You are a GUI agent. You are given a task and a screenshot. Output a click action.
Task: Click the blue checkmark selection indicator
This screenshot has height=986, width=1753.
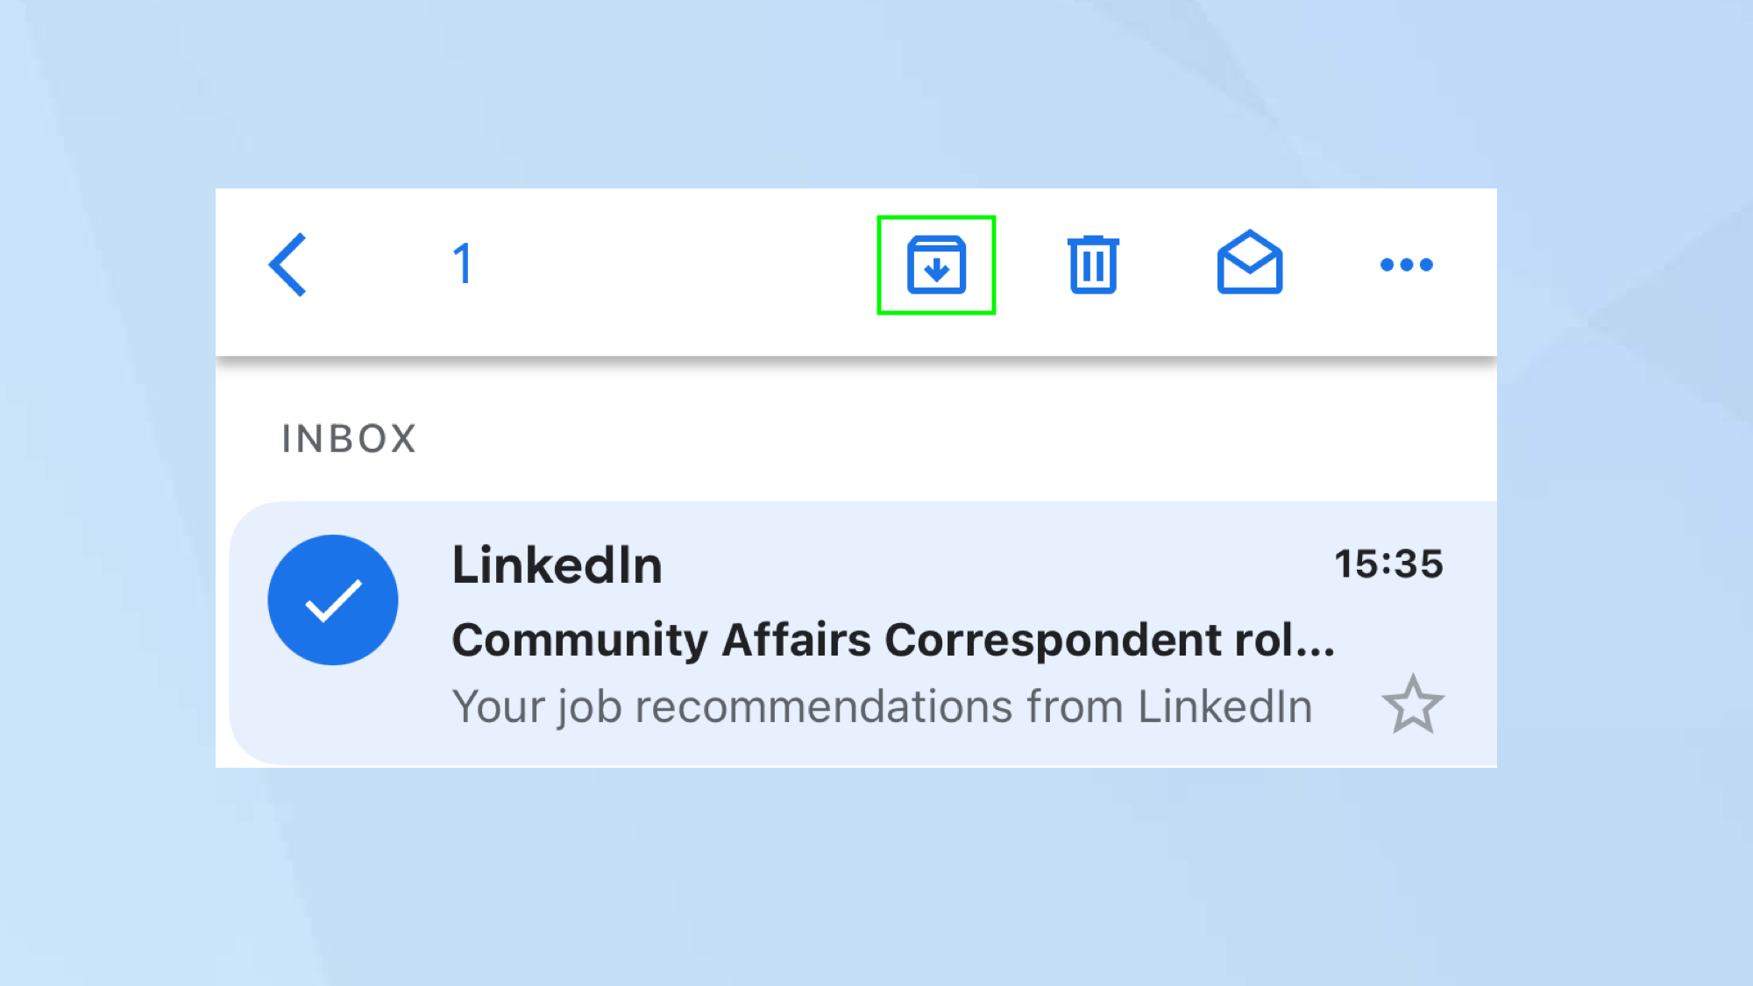[333, 599]
